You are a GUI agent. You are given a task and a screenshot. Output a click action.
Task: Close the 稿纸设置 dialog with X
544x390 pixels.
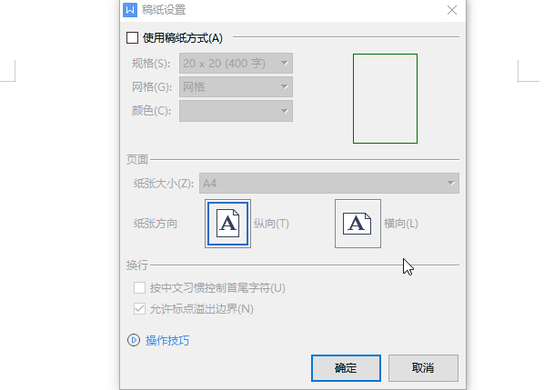click(452, 10)
